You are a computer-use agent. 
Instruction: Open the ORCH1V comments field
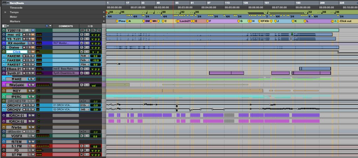(65, 105)
